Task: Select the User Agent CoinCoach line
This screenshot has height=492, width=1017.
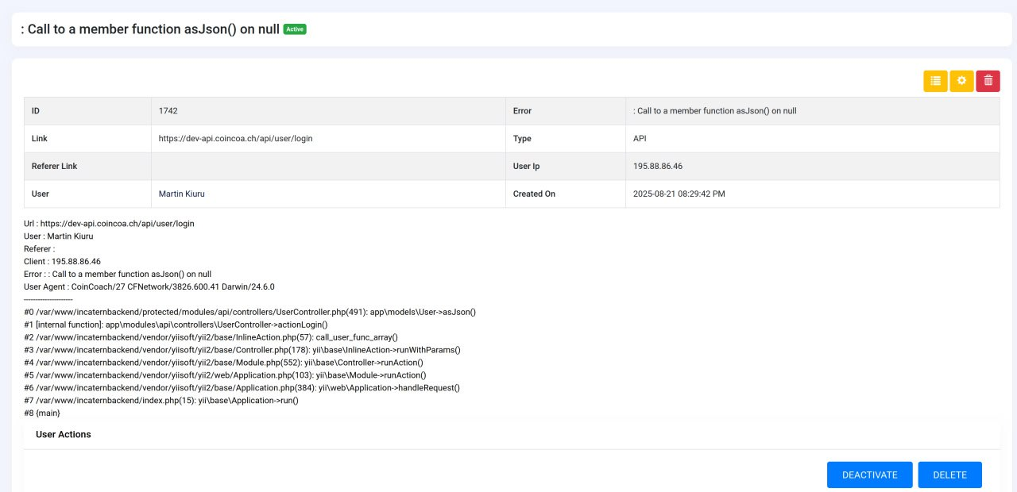Action: [x=149, y=287]
